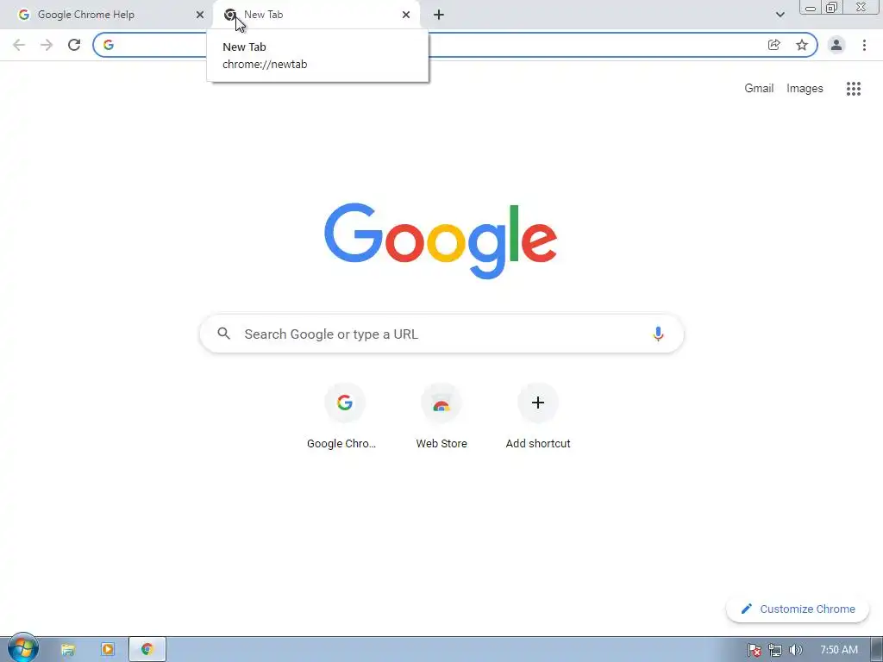Click the Chrome taskbar button
The height and width of the screenshot is (662, 883).
[x=147, y=650]
